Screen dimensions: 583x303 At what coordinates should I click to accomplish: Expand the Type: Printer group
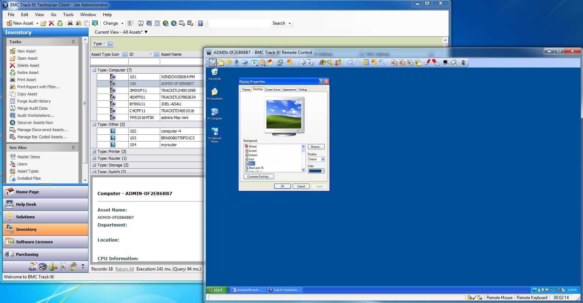tap(94, 151)
